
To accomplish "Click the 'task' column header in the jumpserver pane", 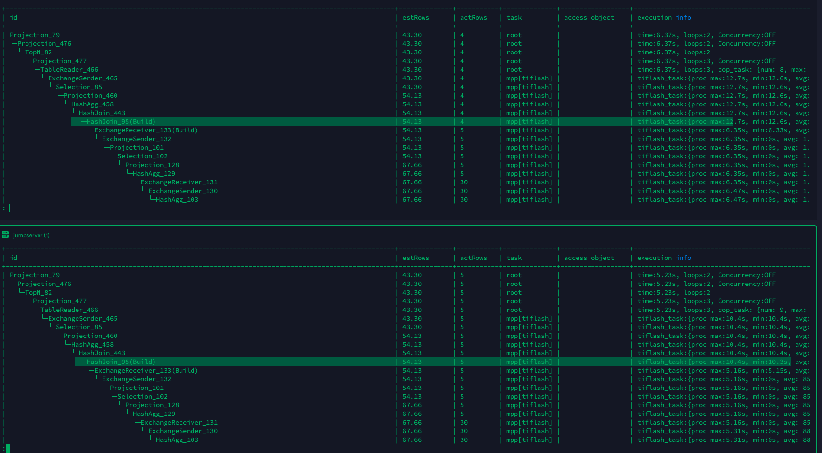I will (x=514, y=258).
